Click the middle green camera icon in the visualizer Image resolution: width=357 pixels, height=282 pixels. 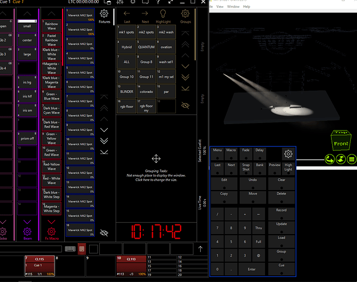[341, 159]
